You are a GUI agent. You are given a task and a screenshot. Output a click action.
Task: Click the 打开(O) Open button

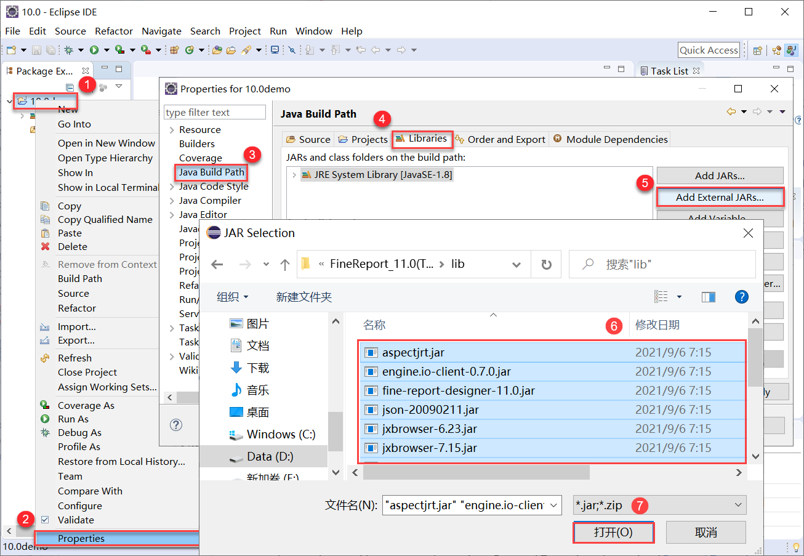pos(613,532)
